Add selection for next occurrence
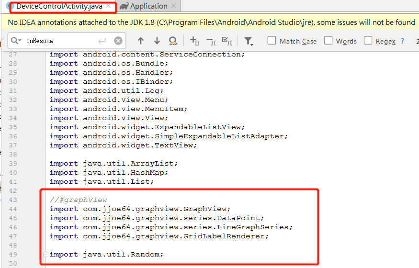 pos(195,41)
